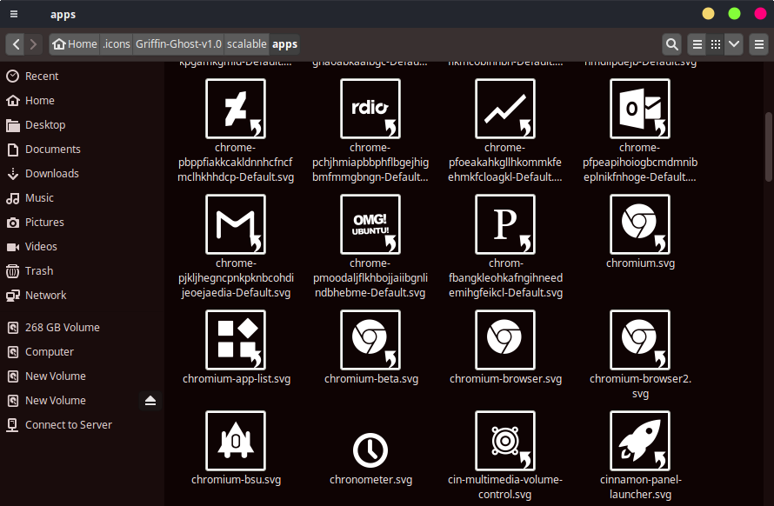Image resolution: width=774 pixels, height=506 pixels.
Task: Open Recent in the sidebar
Action: tap(82, 76)
